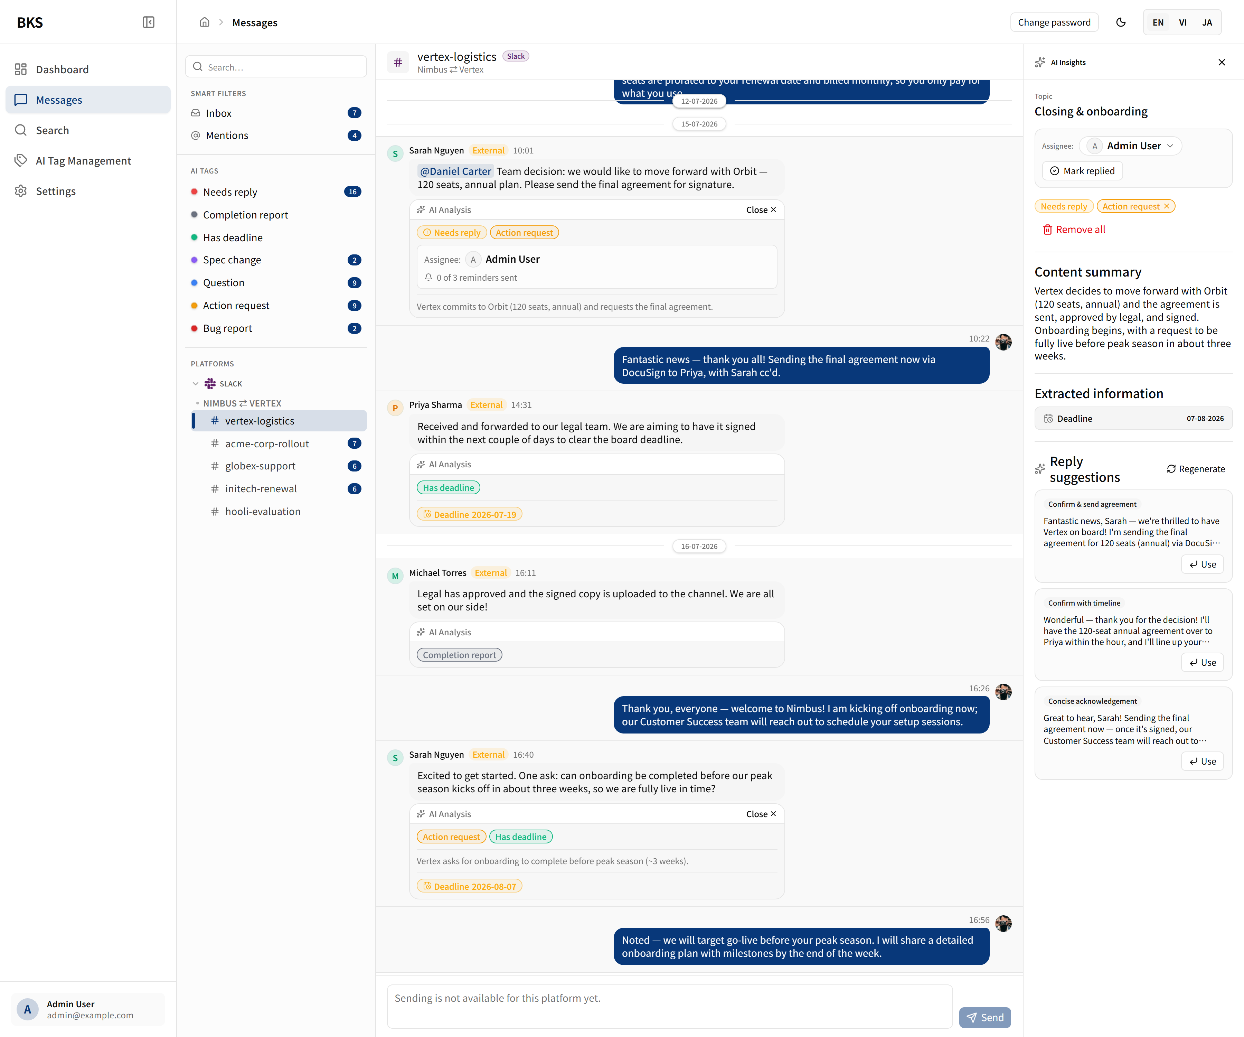Viewport: 1244px width, 1037px height.
Task: Select Mentions smart filter
Action: coord(276,135)
